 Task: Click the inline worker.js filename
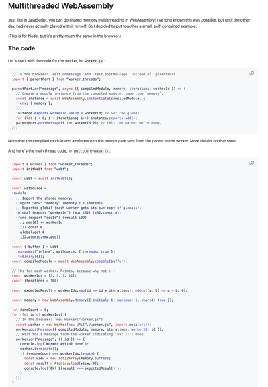(x=93, y=61)
